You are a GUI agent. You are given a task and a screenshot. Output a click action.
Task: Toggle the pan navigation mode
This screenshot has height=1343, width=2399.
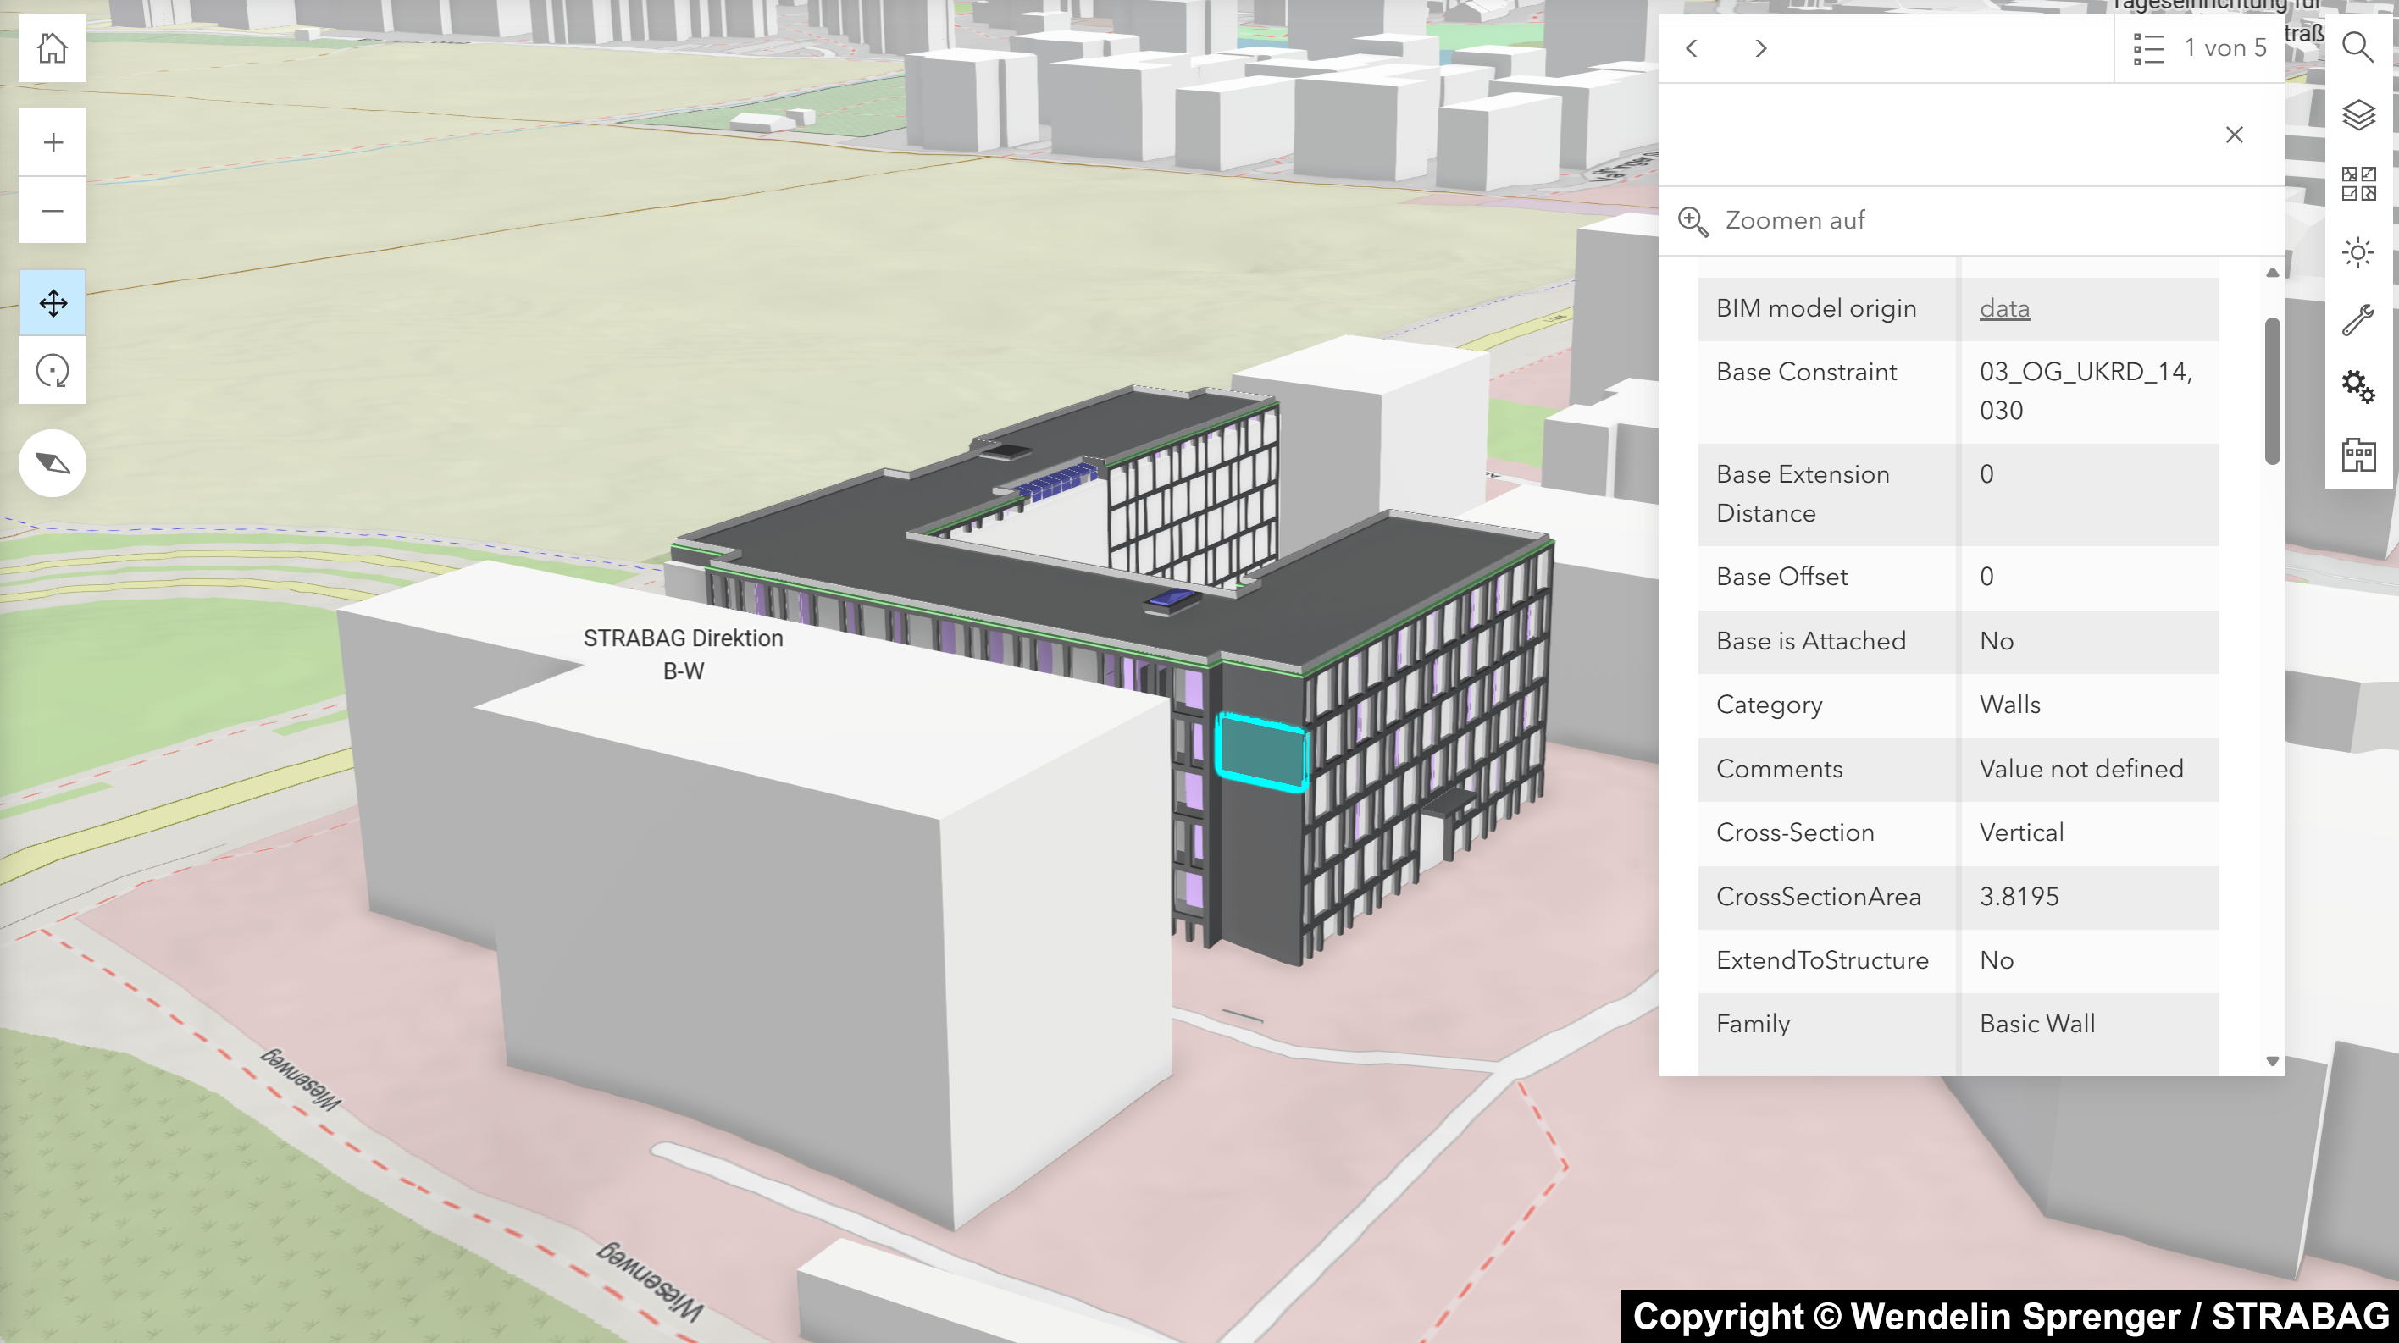53,302
